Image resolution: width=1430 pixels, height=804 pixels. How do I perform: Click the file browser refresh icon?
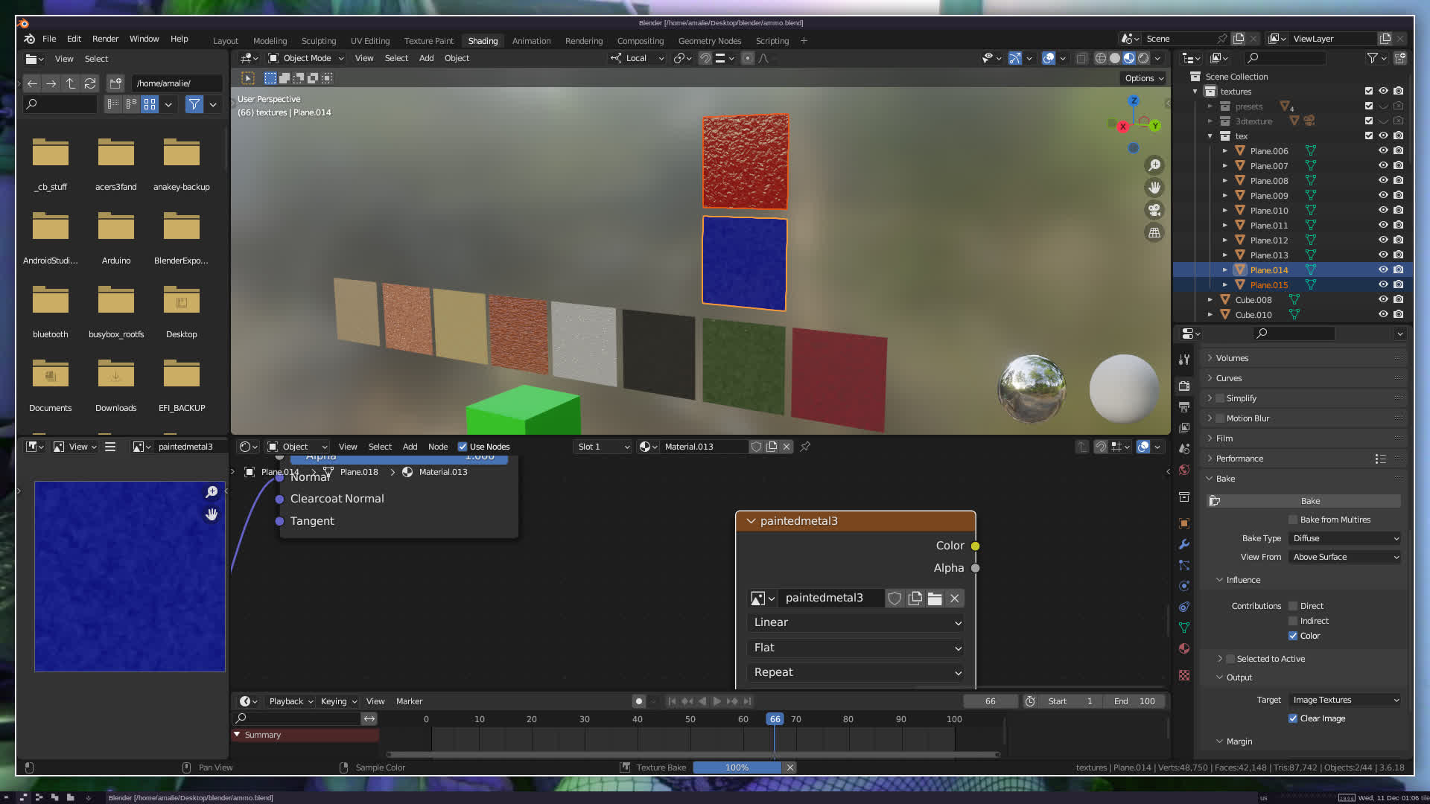click(90, 83)
